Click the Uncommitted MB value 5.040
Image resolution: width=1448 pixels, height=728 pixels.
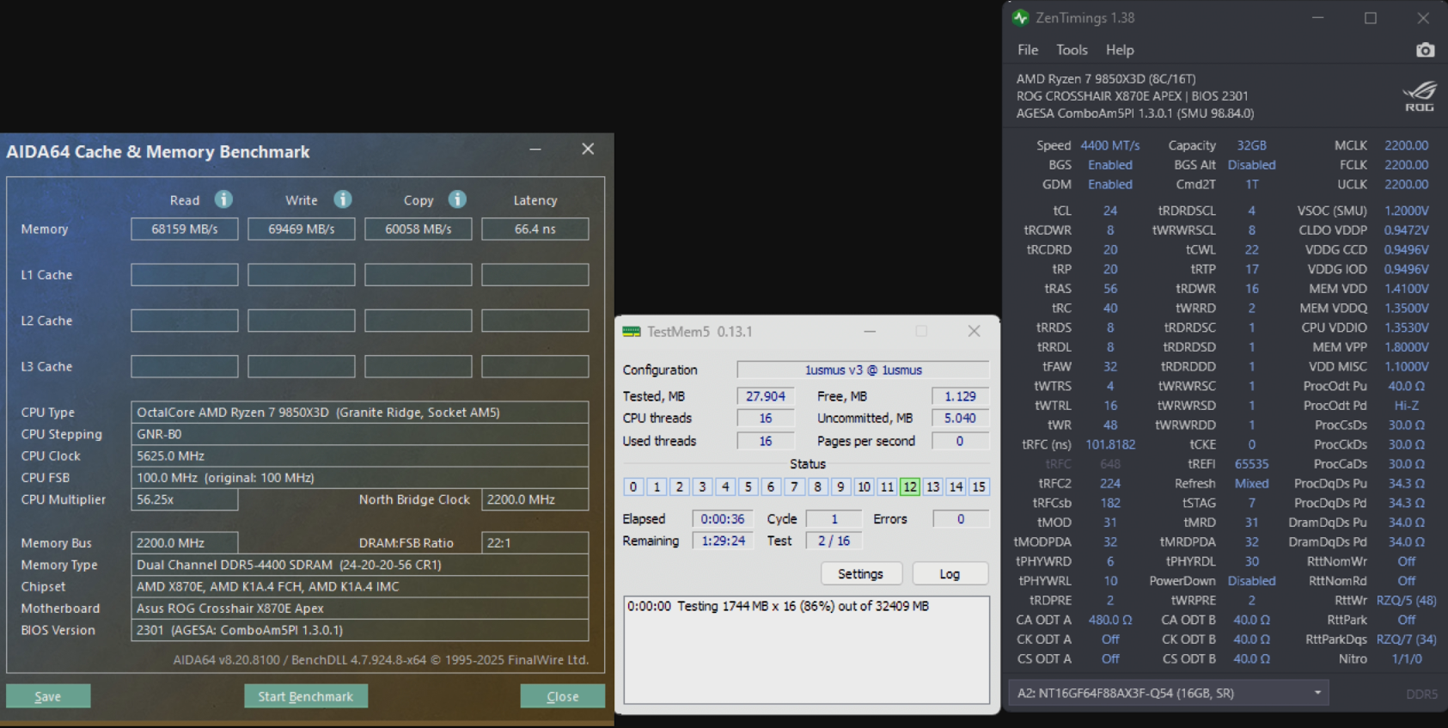961,418
